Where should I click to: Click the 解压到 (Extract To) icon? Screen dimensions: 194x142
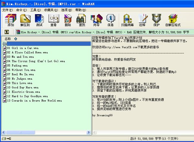pos(25,20)
